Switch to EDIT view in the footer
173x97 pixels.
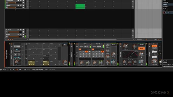pyautogui.click(x=5, y=70)
